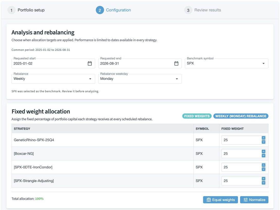Click the GeneticRhino-SPX-25Q4 strategy name
The image size is (280, 210).
click(x=34, y=140)
